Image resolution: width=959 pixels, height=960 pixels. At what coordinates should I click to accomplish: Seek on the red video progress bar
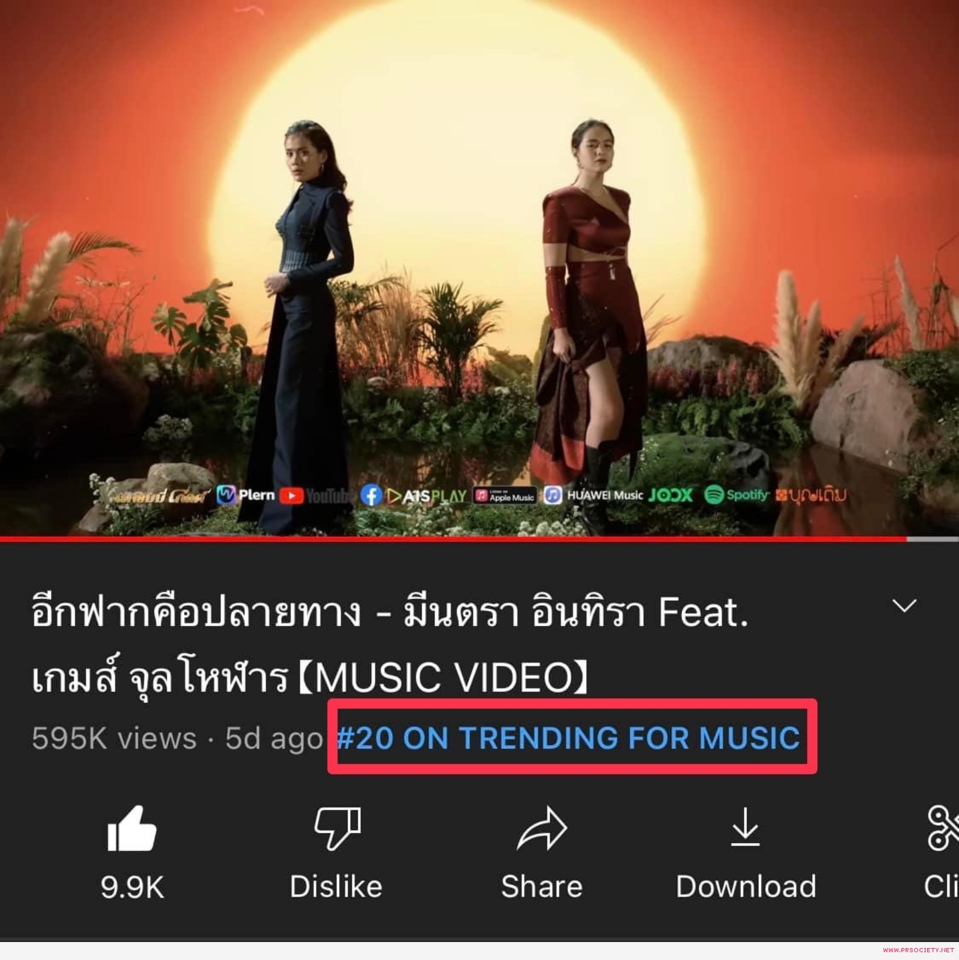point(453,539)
